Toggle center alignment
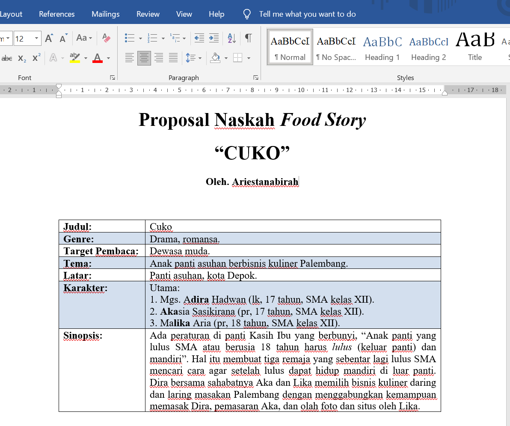 144,58
